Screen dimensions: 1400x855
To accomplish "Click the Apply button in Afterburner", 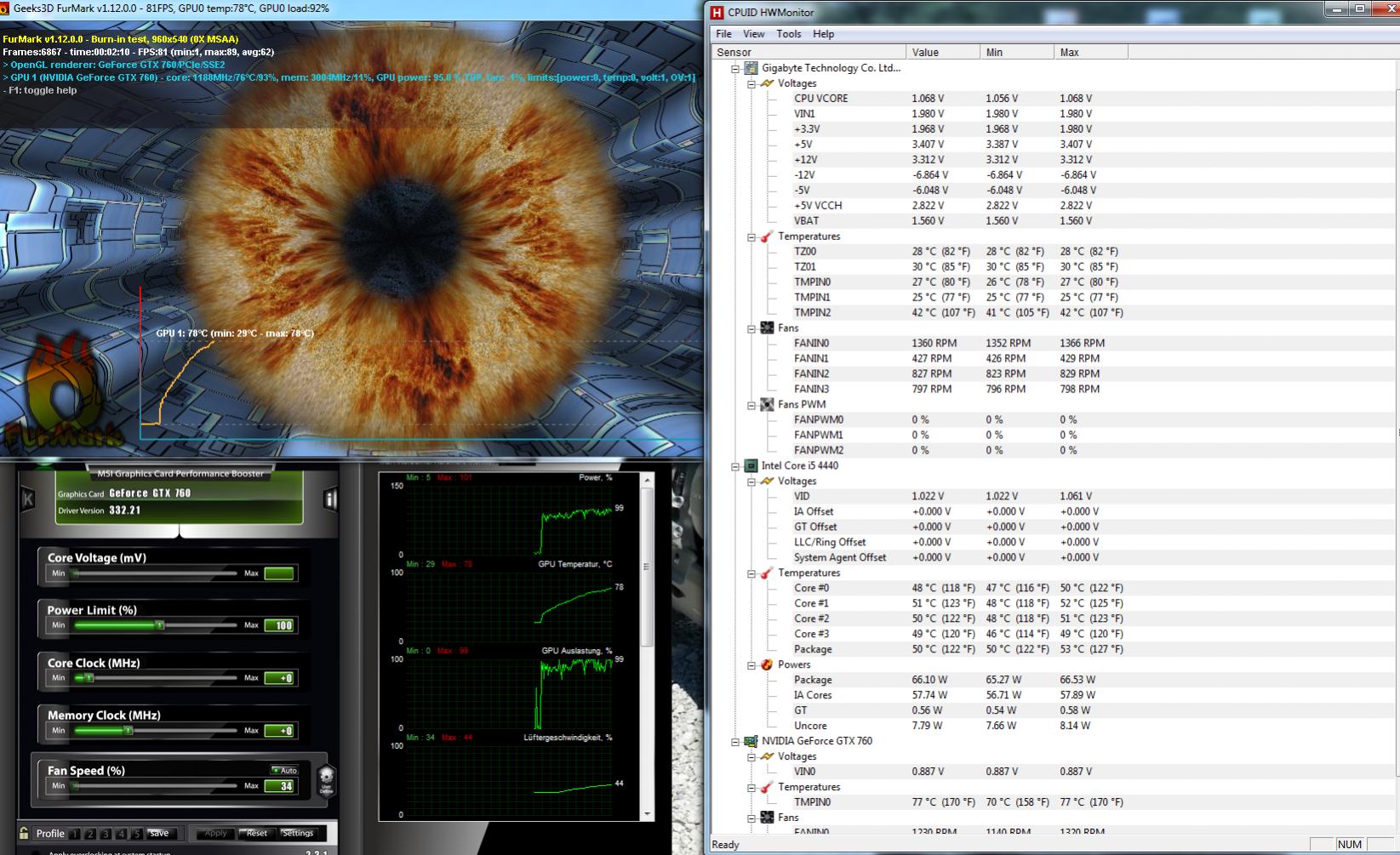I will click(216, 834).
